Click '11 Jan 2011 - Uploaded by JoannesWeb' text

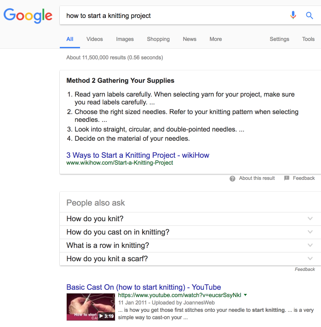[x=166, y=303]
